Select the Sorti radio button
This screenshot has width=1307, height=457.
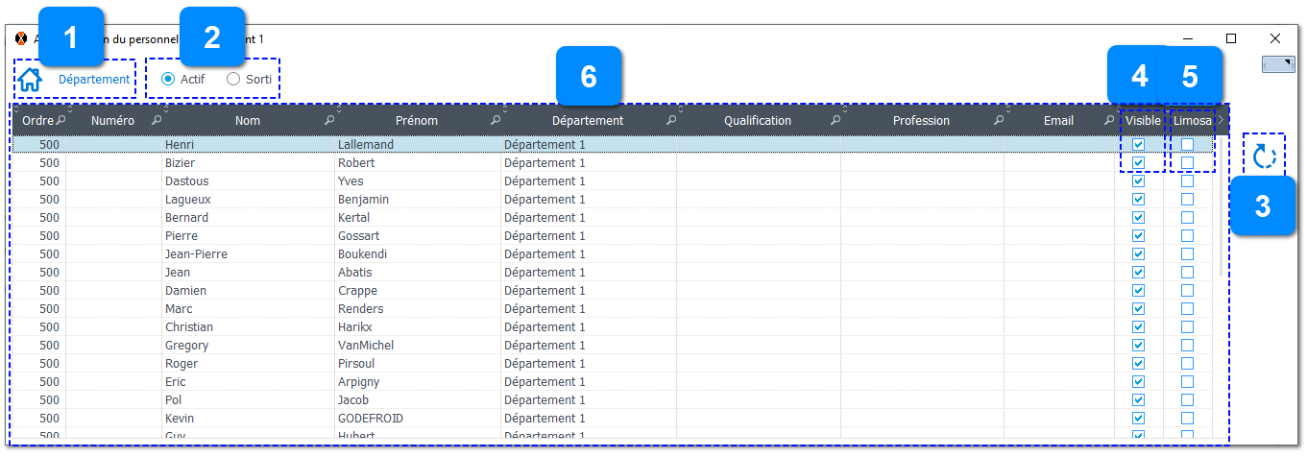click(233, 80)
